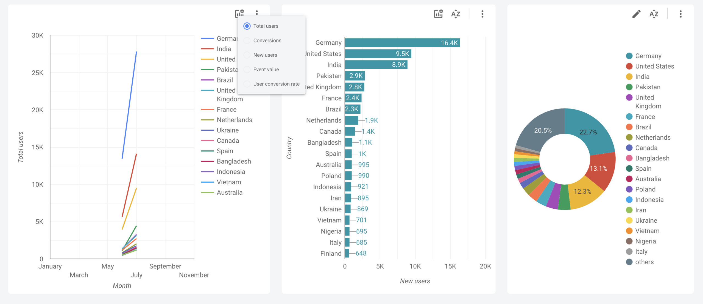Viewport: 703px width, 304px height.
Task: Select the User conversion rate radio option
Action: (x=247, y=84)
